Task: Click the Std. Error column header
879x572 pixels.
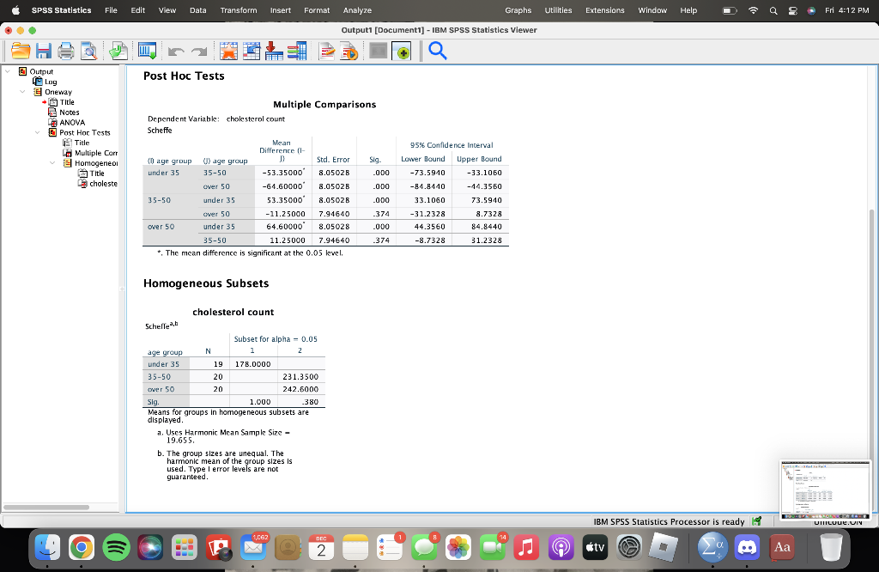Action: point(333,159)
